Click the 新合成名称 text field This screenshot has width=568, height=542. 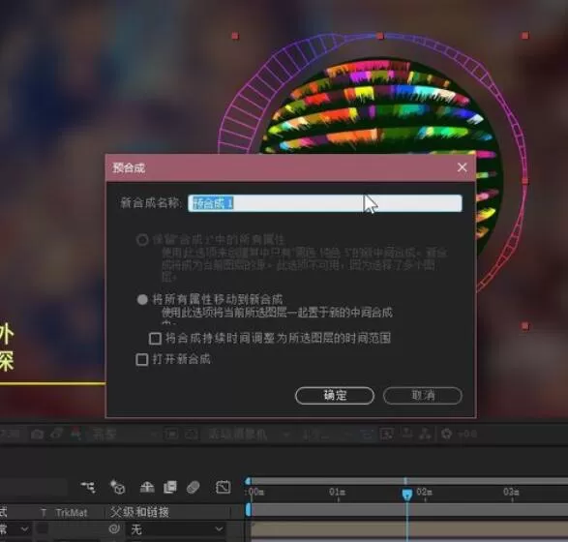coord(325,203)
